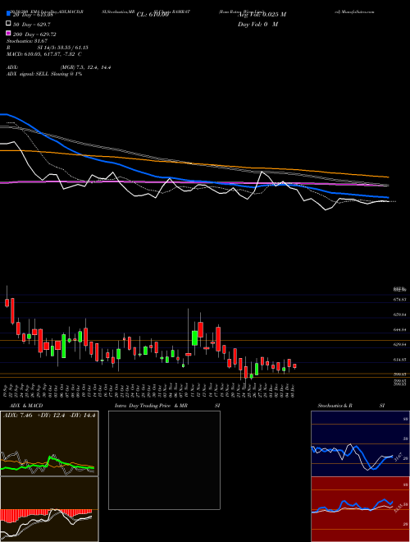
Task: Select the '200 Day = 629.72' legend text
Action: (34, 34)
